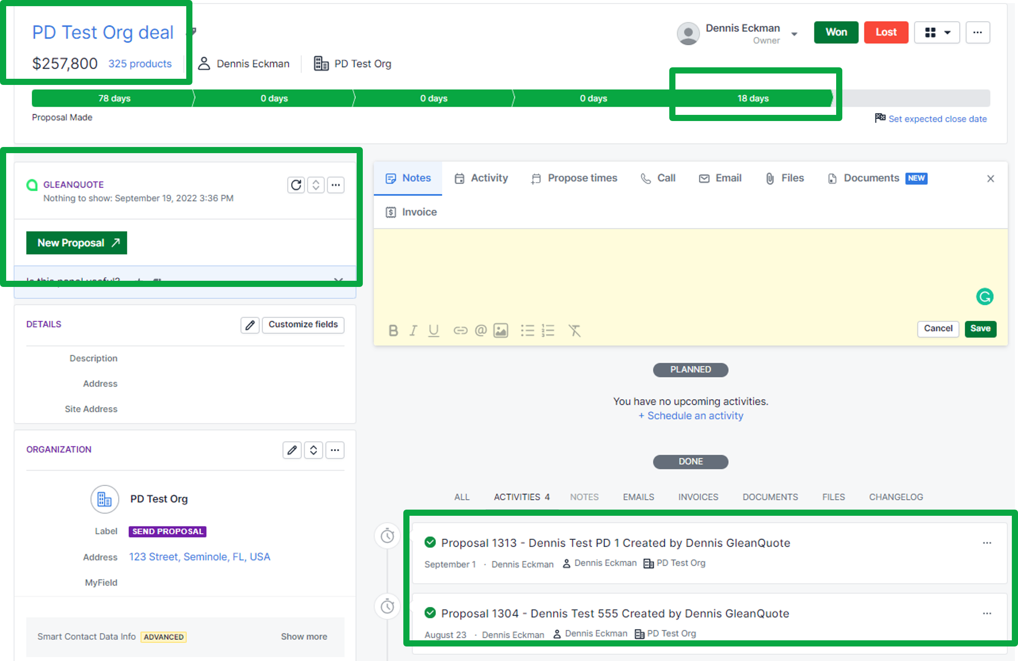Open the 325 products link
Viewport: 1018px width, 661px height.
(140, 63)
